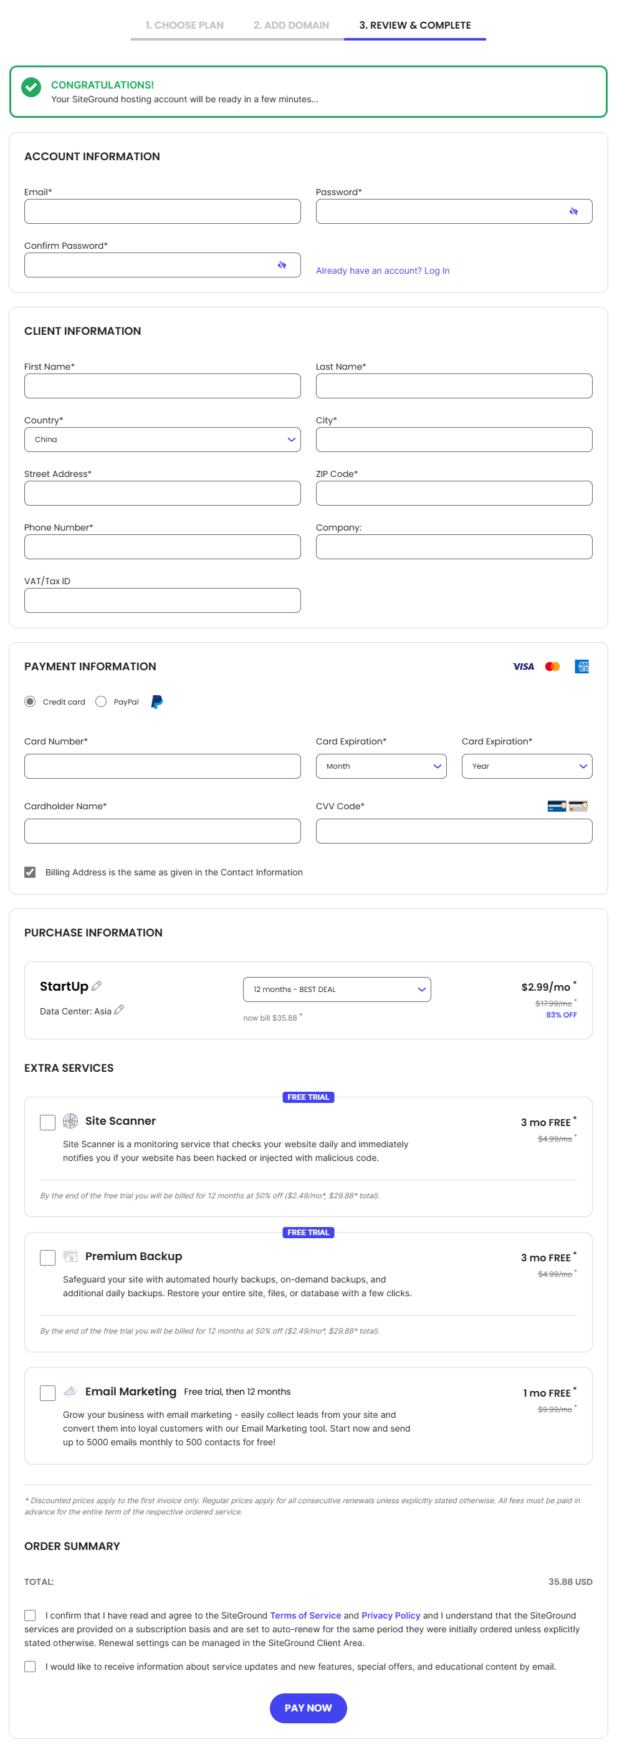Go to the Choose Plan step tab

coord(184,25)
